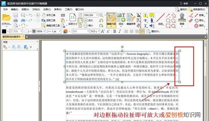Click the 高级查找(S) advanced search button

coord(197,9)
